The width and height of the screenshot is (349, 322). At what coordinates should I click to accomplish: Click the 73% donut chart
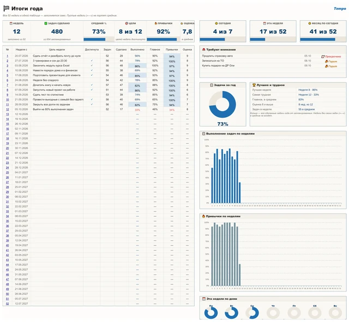pyautogui.click(x=222, y=104)
